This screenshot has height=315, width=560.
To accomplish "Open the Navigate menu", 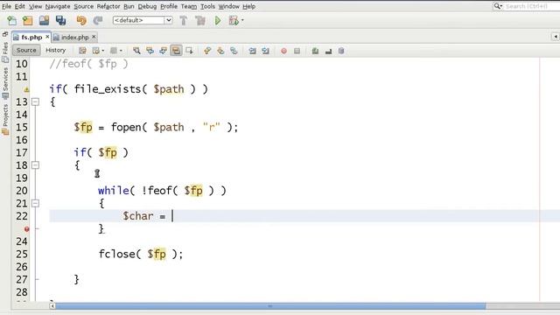I will pyautogui.click(x=58, y=6).
